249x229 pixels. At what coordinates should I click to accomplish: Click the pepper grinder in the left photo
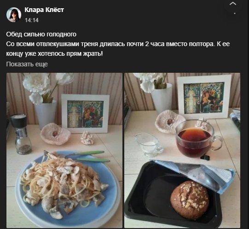coord(21,135)
